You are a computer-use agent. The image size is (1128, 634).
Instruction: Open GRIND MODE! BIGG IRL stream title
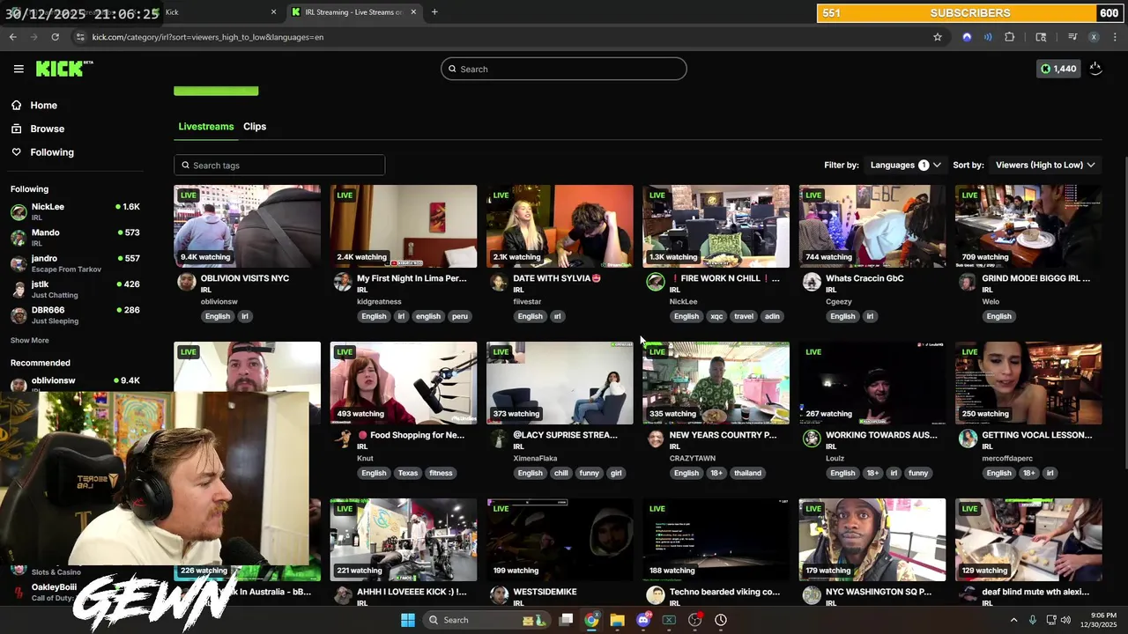click(1035, 278)
